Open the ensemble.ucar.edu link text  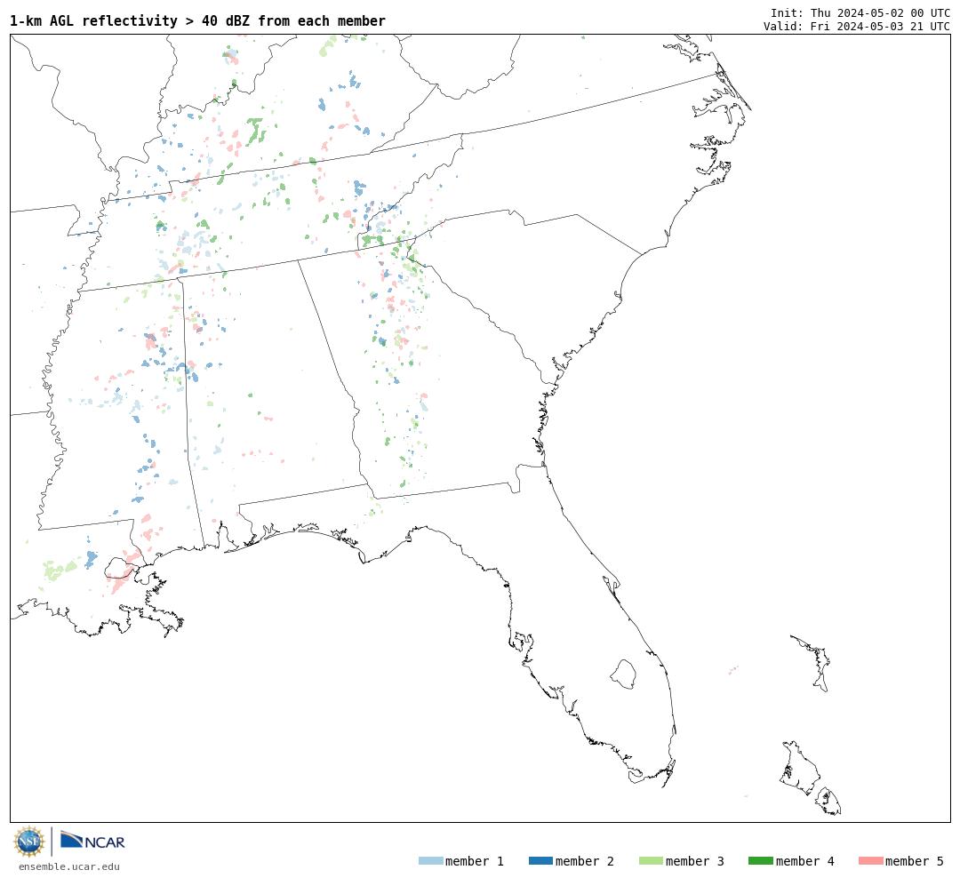69,866
